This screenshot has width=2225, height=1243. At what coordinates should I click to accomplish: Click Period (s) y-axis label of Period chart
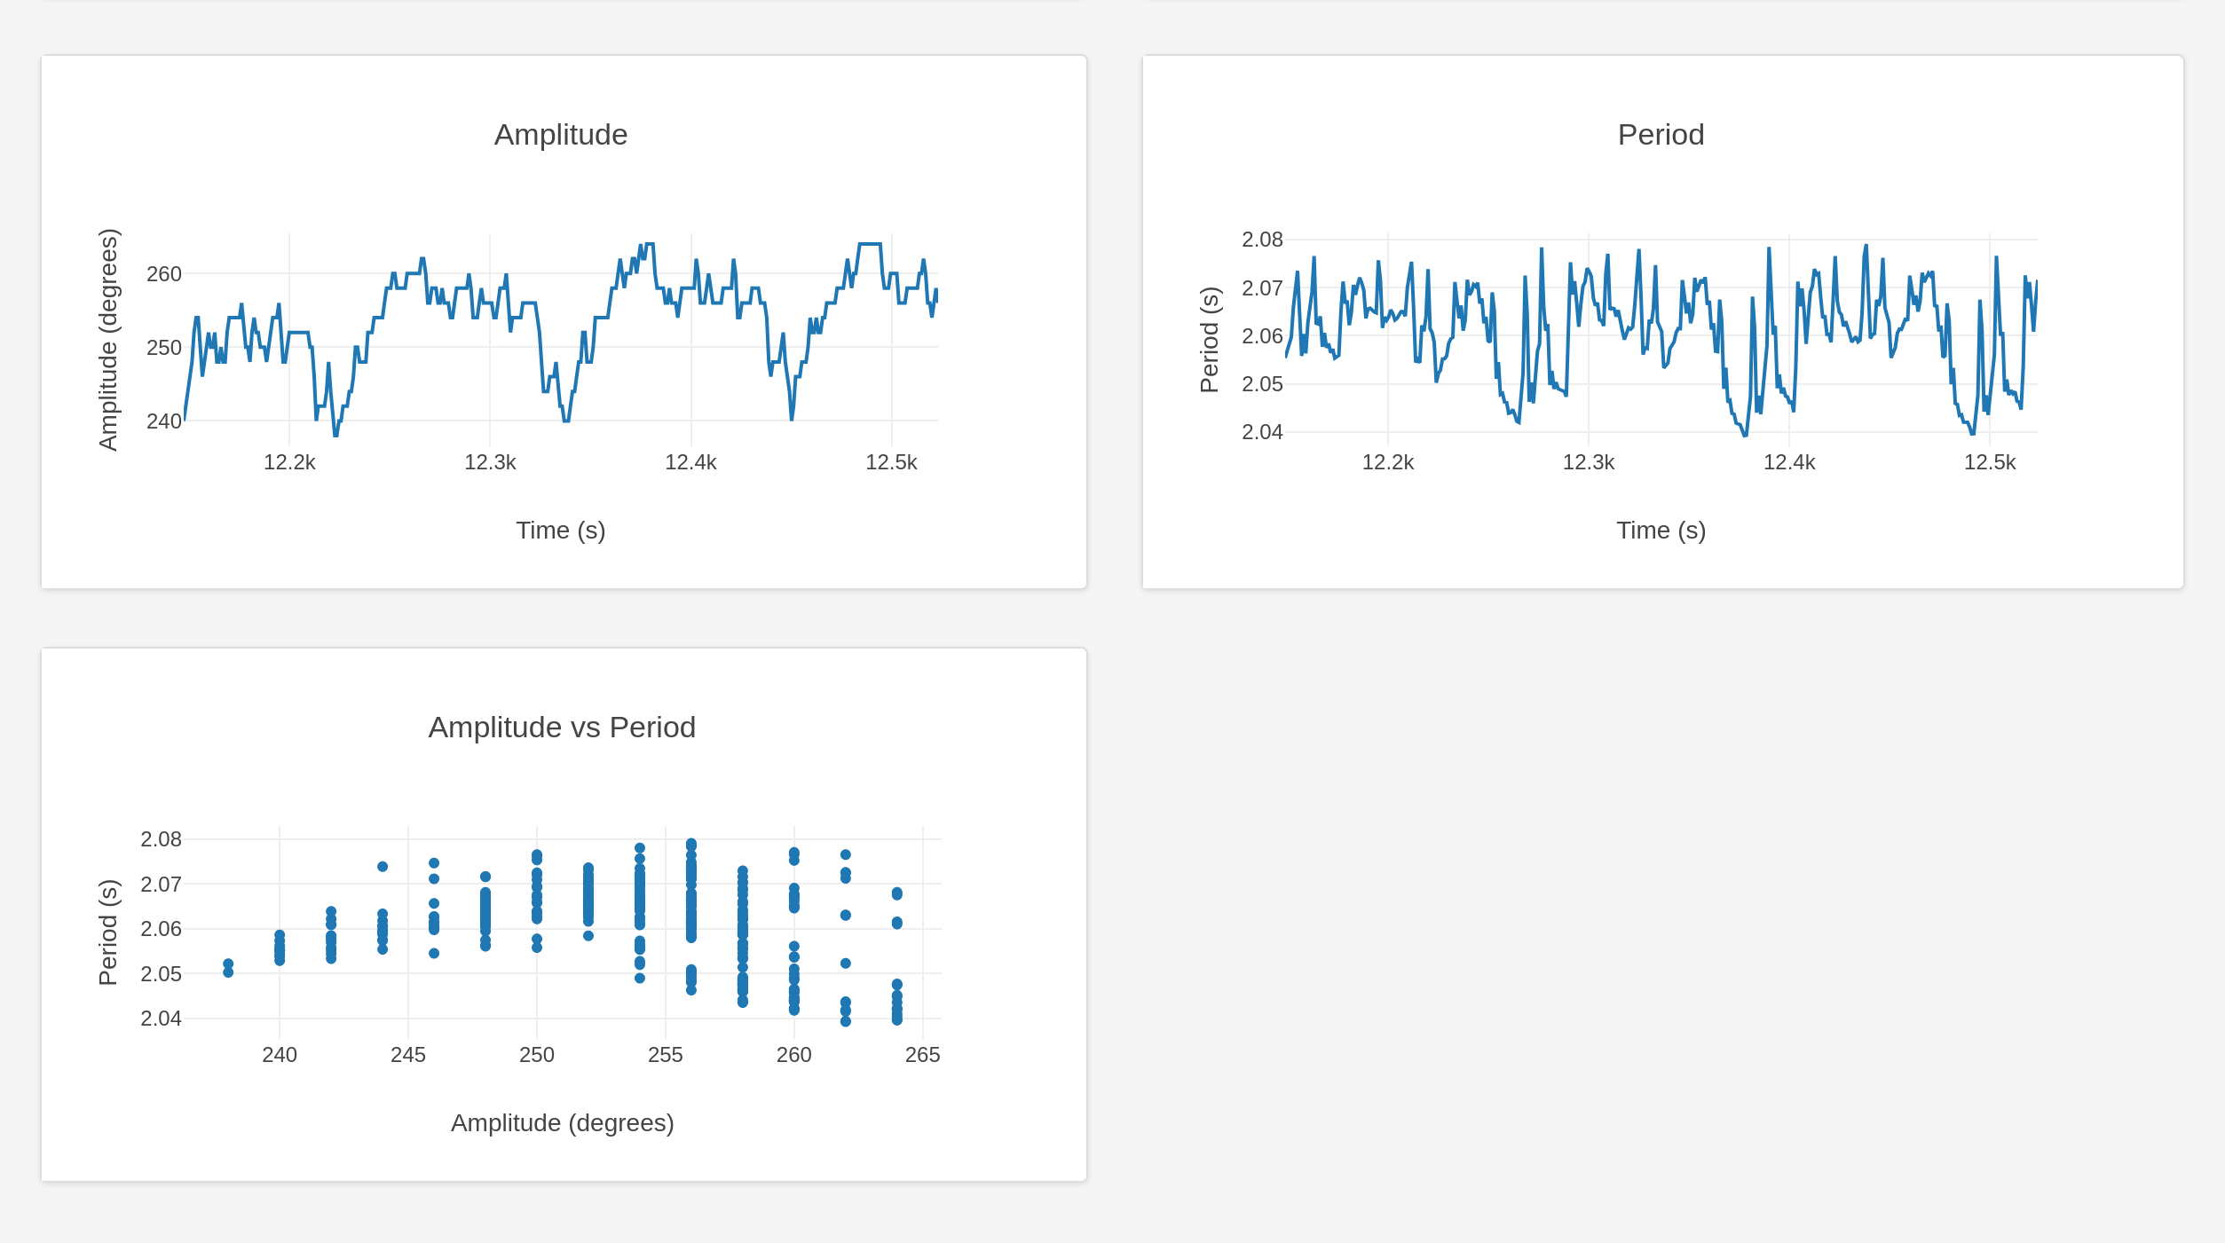coord(1210,340)
